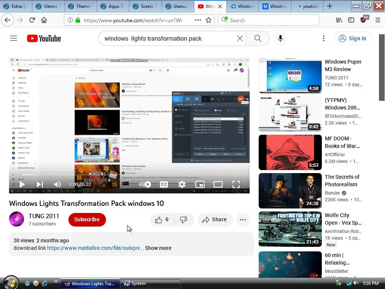Viewport: 385px width, 289px height.
Task: Switch to the Uranus tab
Action: (178, 6)
